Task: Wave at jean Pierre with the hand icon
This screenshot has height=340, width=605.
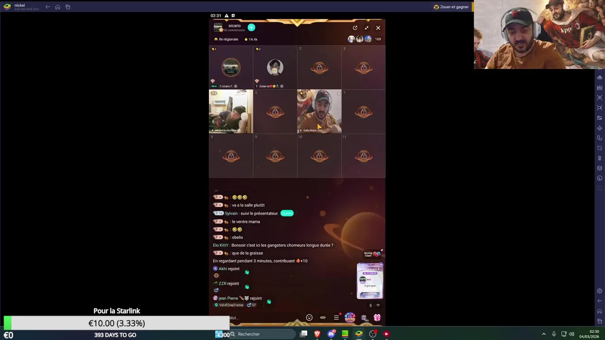Action: [268, 301]
